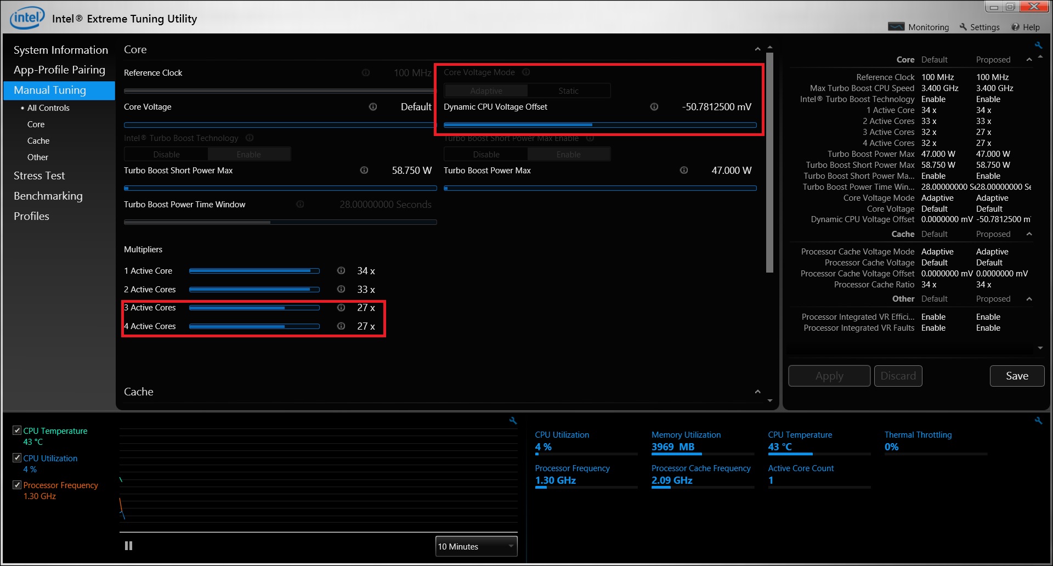1053x566 pixels.
Task: Click the scroll-down arrow of the tuning panel
Action: click(770, 401)
